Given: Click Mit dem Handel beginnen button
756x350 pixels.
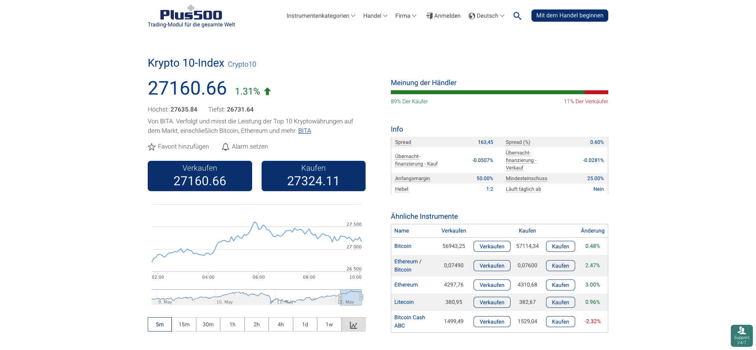Looking at the screenshot, I should point(570,15).
